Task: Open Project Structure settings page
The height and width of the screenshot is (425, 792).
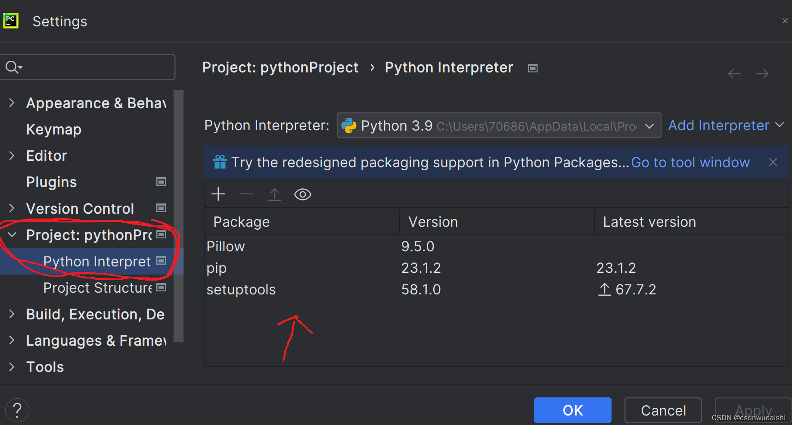Action: click(x=97, y=288)
